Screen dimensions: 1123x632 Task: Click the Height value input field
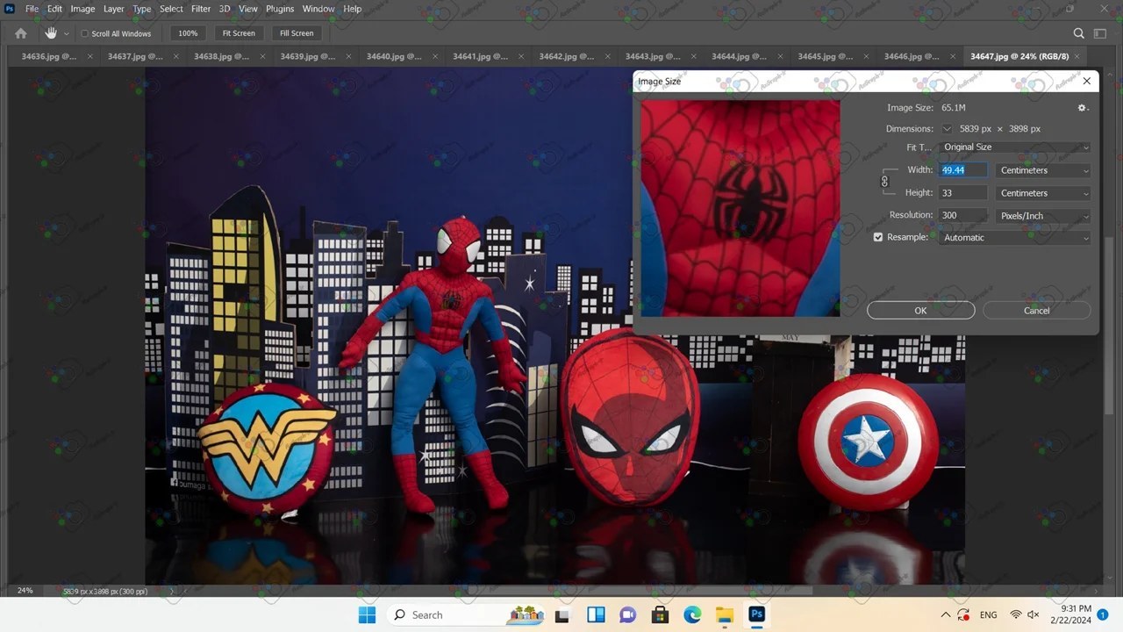[963, 193]
